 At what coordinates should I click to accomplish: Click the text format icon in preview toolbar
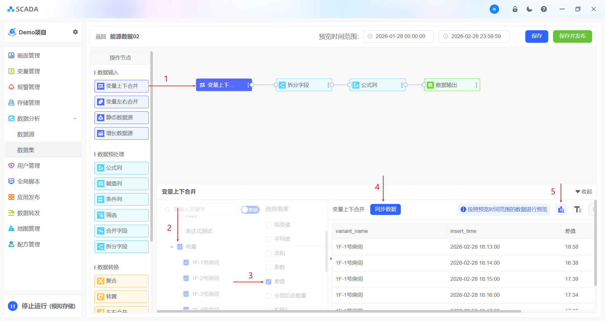click(x=578, y=210)
